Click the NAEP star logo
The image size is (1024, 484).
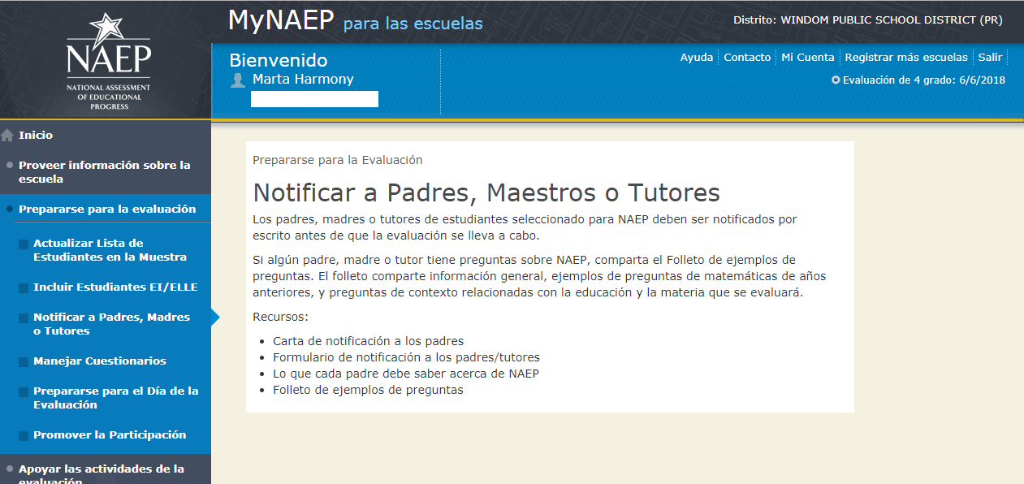(x=109, y=60)
